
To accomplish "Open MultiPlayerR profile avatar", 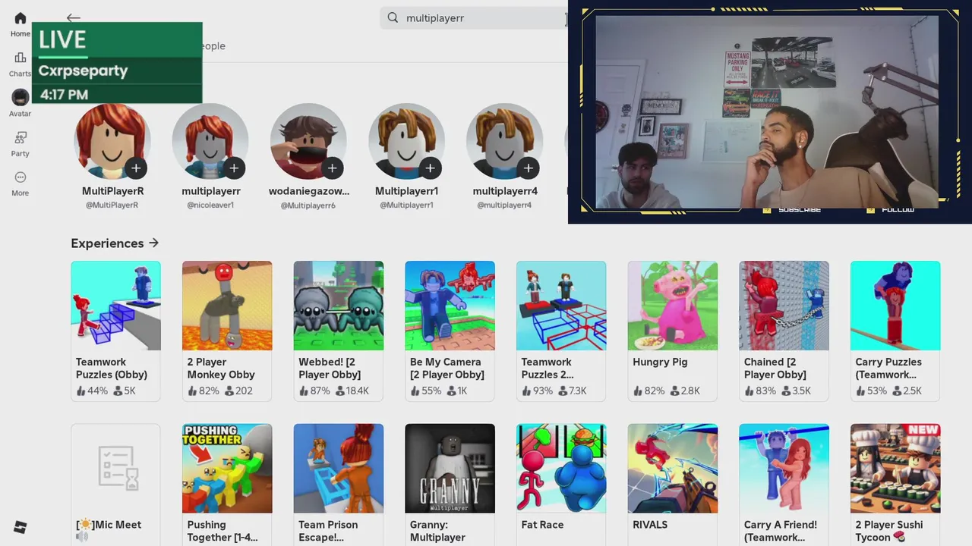I will pyautogui.click(x=112, y=141).
